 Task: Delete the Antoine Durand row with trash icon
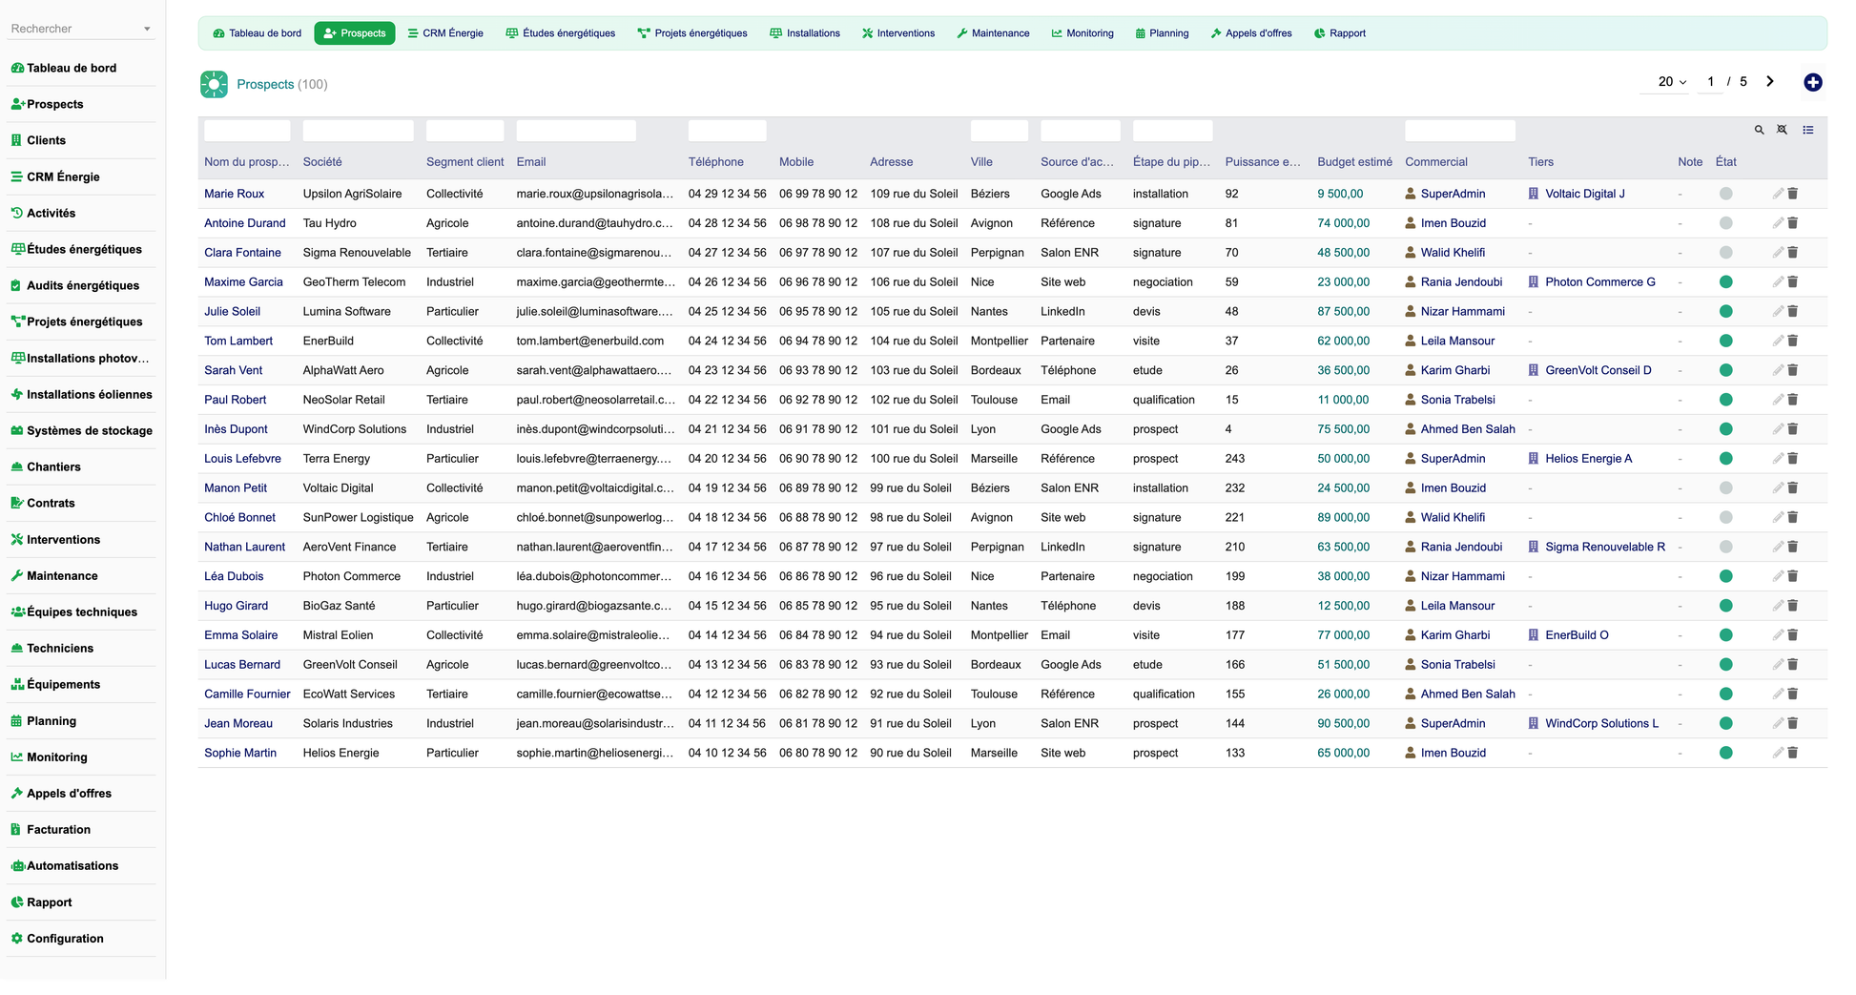point(1792,223)
